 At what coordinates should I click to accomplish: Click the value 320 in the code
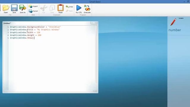38,32
